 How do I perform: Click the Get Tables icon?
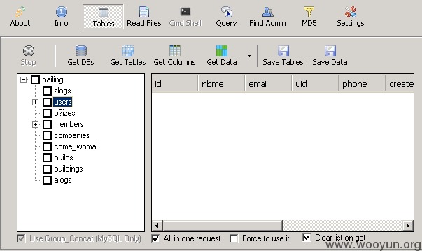(128, 51)
